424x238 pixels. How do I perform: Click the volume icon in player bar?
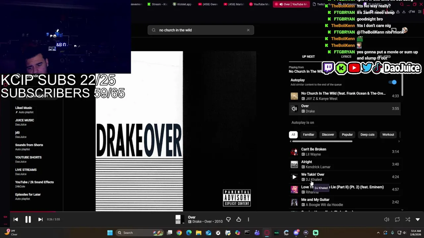[x=387, y=219]
